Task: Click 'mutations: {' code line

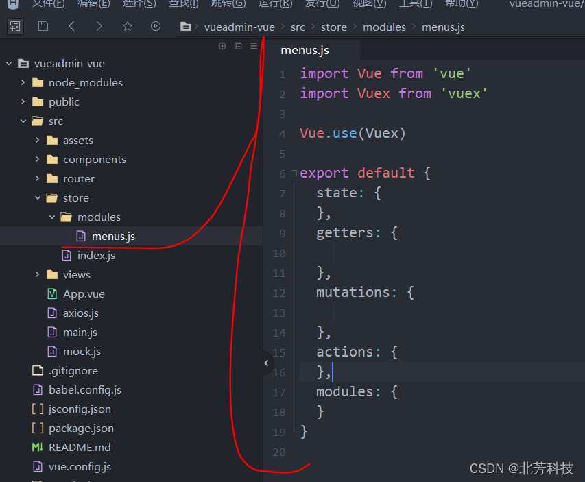Action: (x=366, y=293)
